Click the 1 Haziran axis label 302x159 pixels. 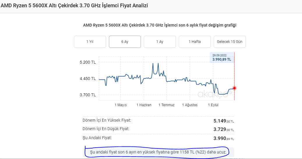point(144,105)
